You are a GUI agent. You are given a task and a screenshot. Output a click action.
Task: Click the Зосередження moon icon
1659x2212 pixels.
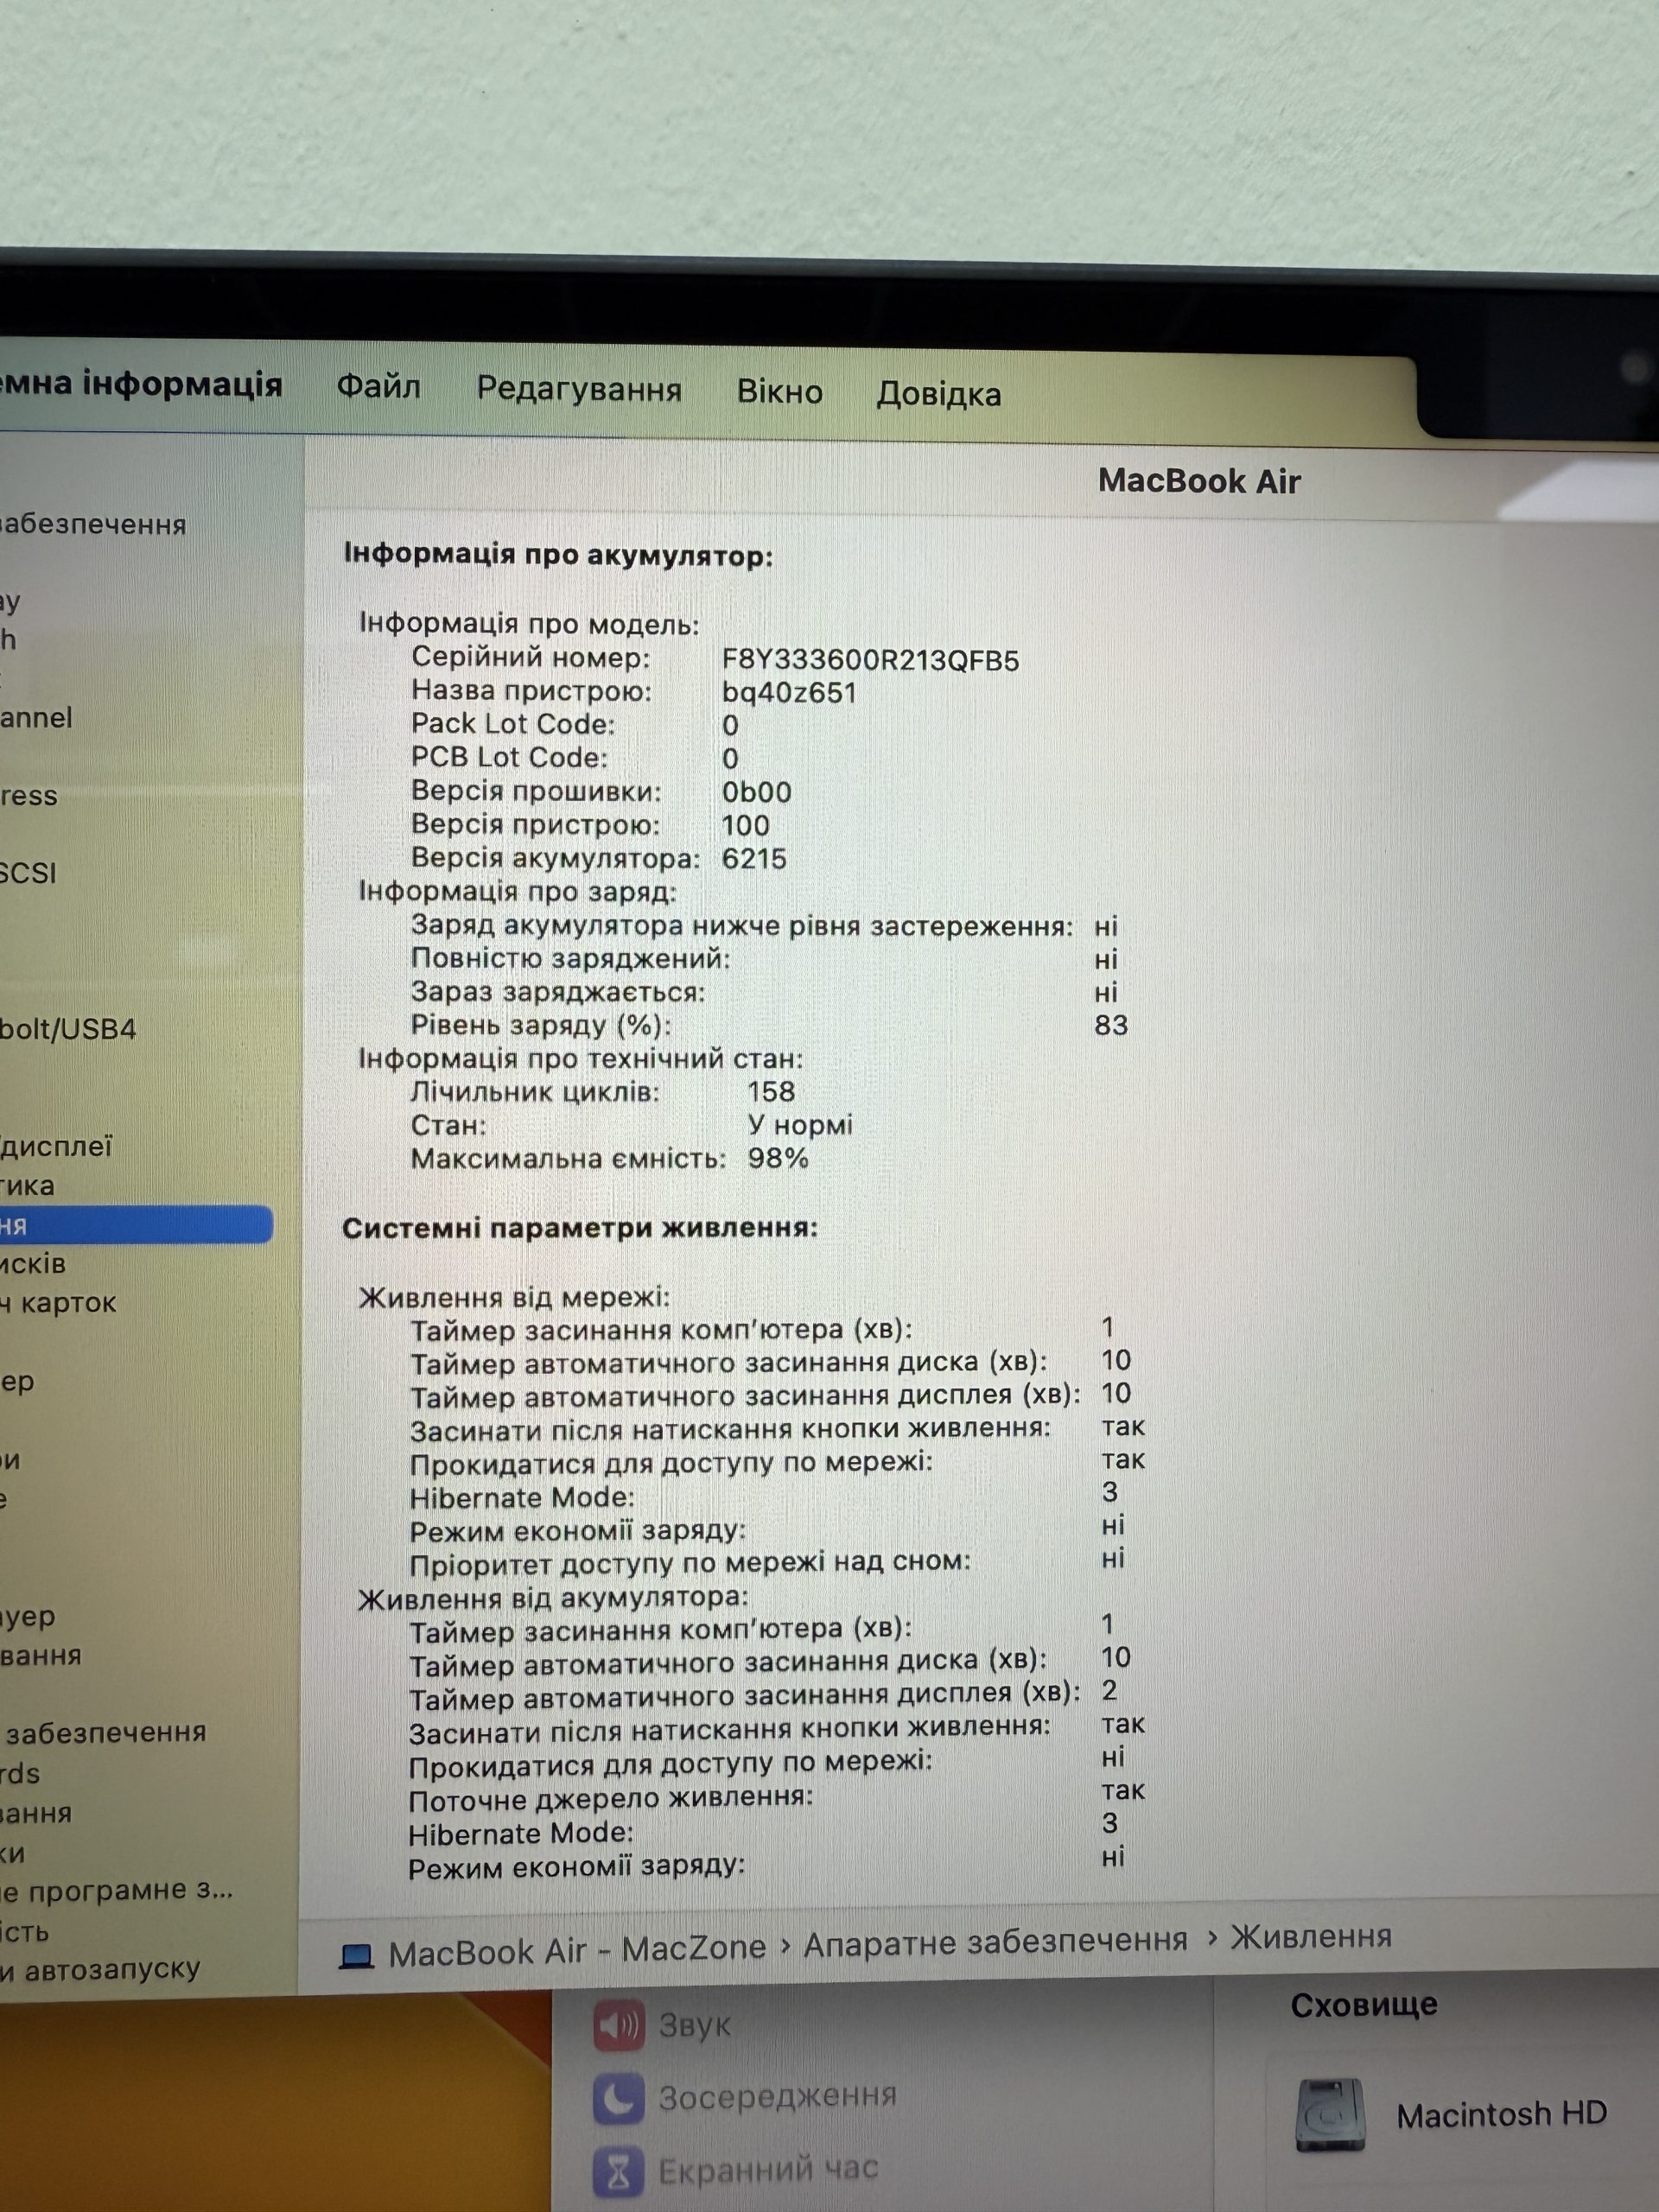point(620,2097)
